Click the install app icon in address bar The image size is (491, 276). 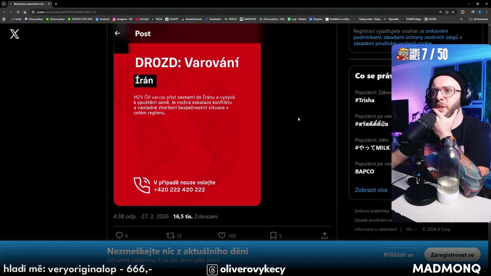click(447, 12)
